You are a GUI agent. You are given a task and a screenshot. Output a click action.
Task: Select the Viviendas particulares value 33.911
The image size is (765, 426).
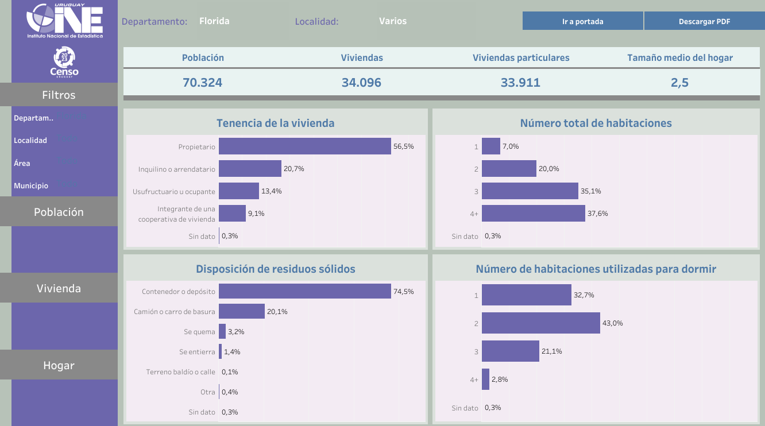520,82
